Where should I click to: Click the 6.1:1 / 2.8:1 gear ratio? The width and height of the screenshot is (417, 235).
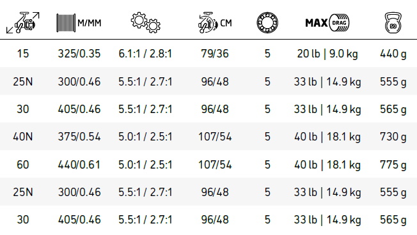click(145, 54)
